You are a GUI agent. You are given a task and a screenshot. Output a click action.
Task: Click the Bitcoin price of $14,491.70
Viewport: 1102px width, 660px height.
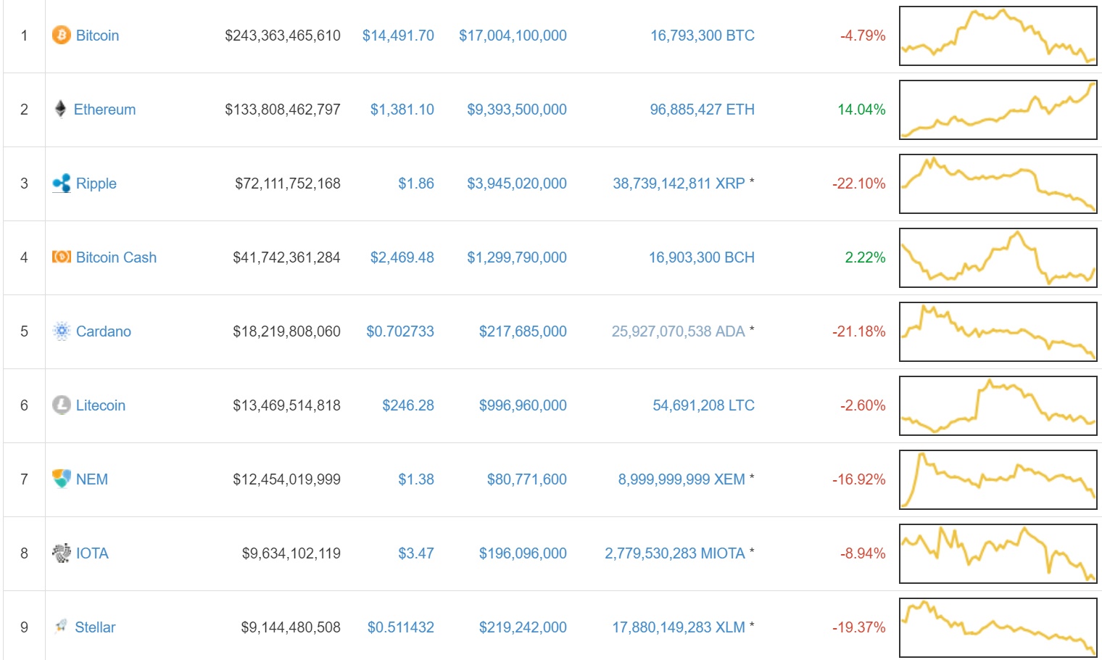tap(397, 36)
